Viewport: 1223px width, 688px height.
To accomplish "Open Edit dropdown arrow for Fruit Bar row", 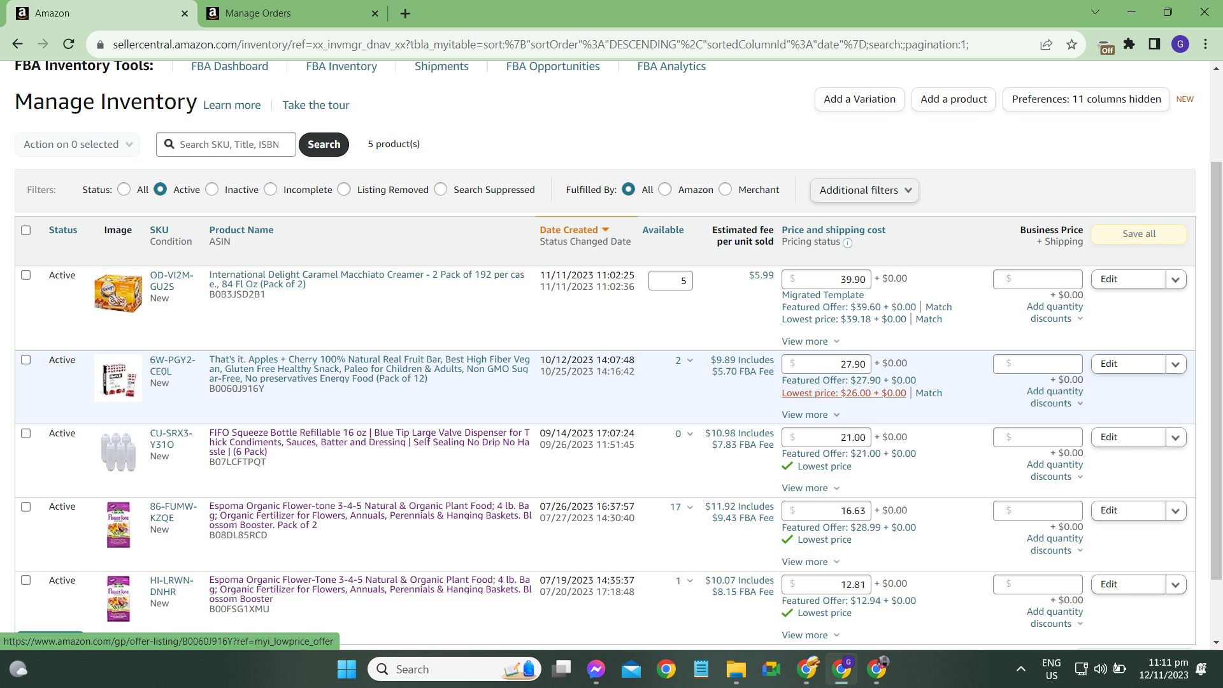I will click(1176, 364).
